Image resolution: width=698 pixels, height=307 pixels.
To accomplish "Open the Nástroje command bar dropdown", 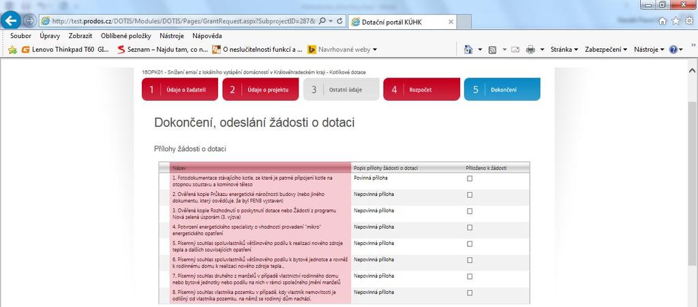I will point(649,50).
